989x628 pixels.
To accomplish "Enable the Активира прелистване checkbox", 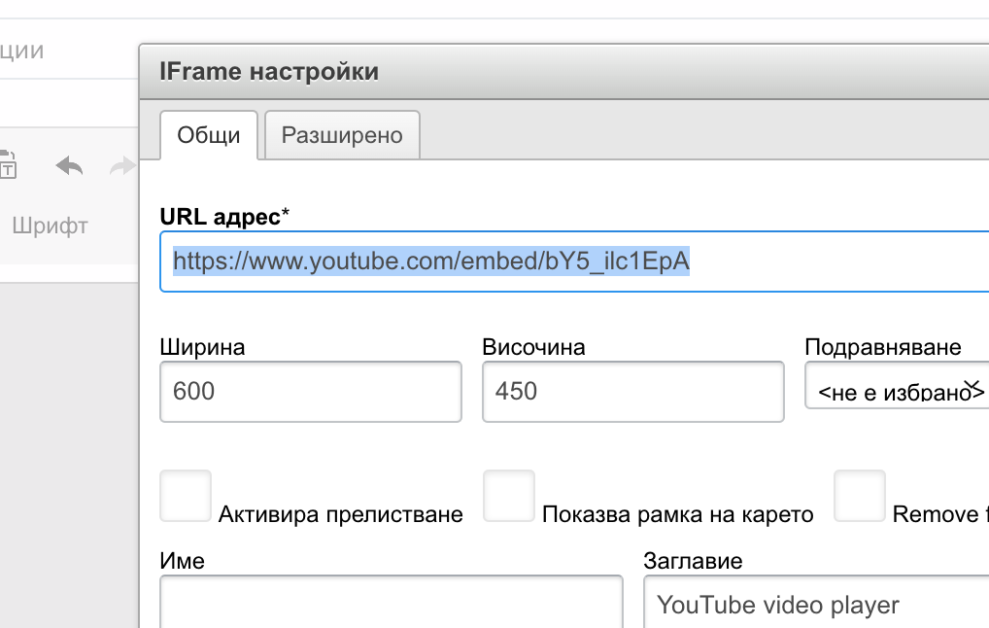I will coord(186,496).
